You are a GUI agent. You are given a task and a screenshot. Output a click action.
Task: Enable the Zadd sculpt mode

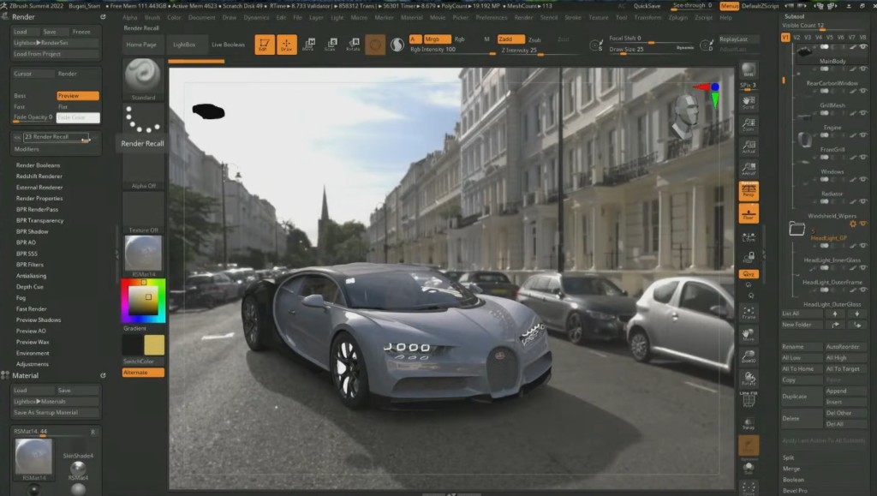(510, 39)
